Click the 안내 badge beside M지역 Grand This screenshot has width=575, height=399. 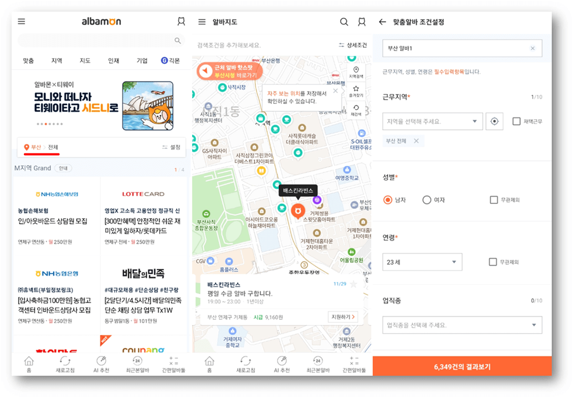tap(63, 168)
